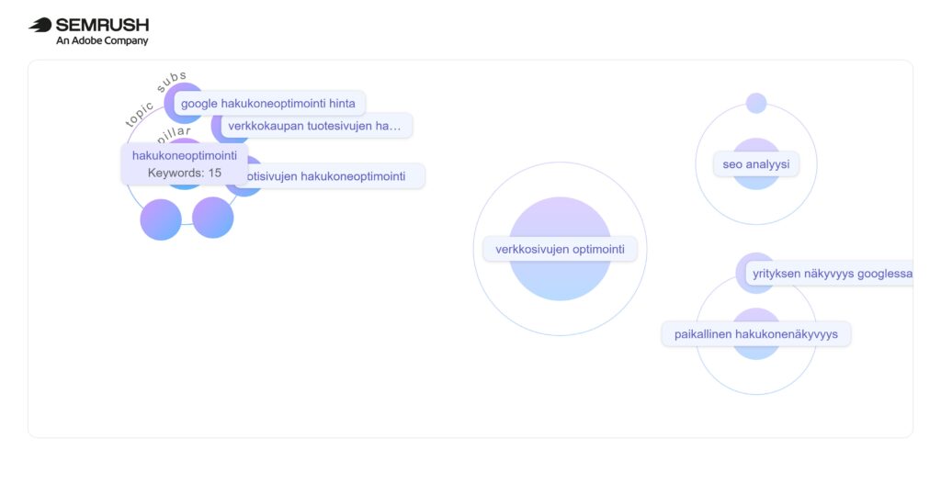The image size is (941, 483).
Task: Select 'yrityksen näkyvyys googlessa' subtopic label
Action: click(830, 274)
